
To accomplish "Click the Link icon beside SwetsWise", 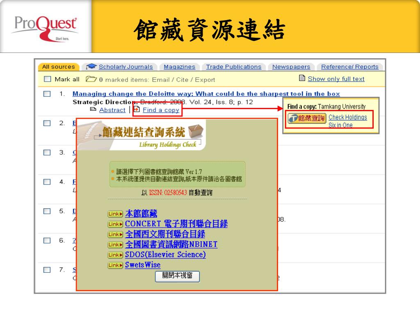I will [x=115, y=265].
